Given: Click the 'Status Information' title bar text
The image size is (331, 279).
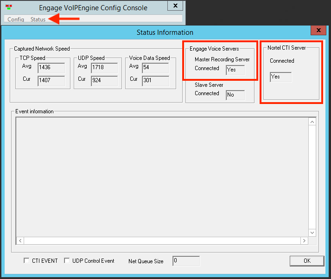Looking at the screenshot, I should tap(165, 32).
